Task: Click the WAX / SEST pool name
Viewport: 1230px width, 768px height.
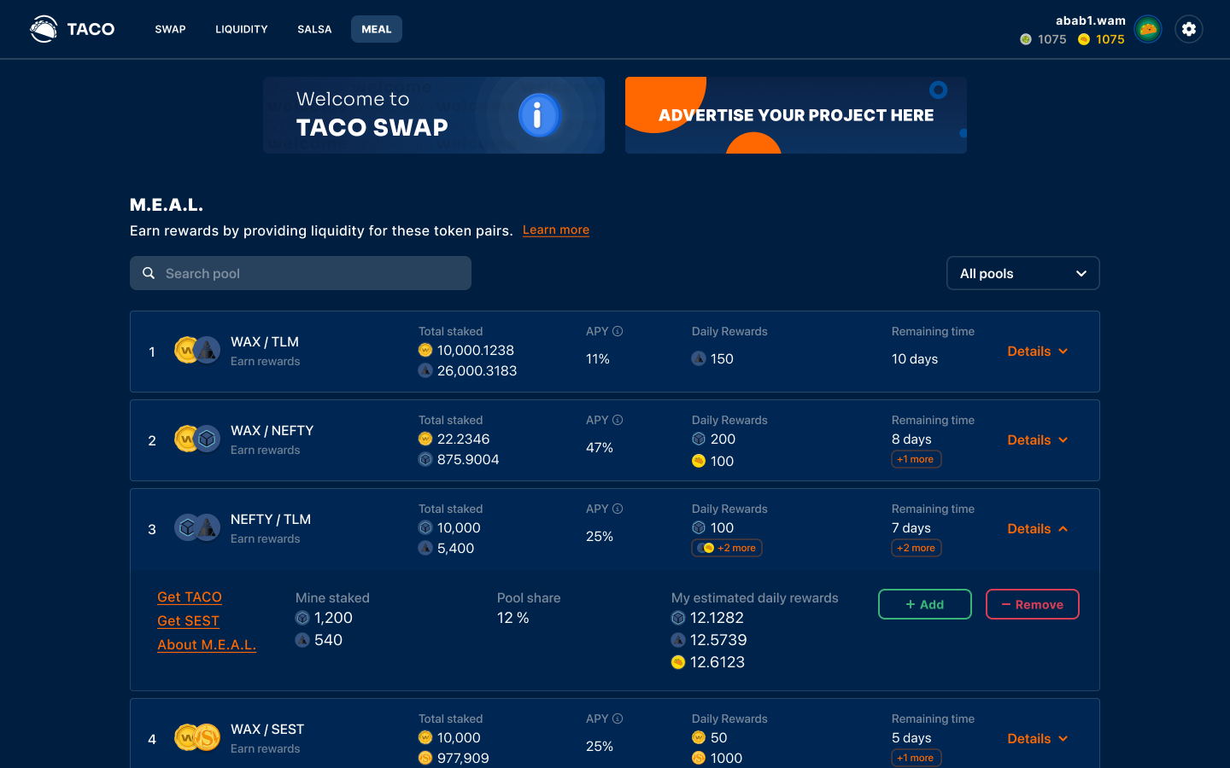Action: click(267, 729)
